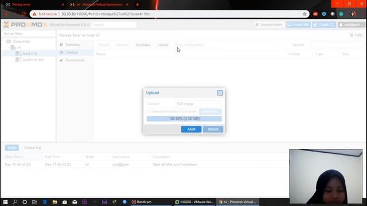
Task: Switch to the Tasks log tab
Action: (x=11, y=148)
